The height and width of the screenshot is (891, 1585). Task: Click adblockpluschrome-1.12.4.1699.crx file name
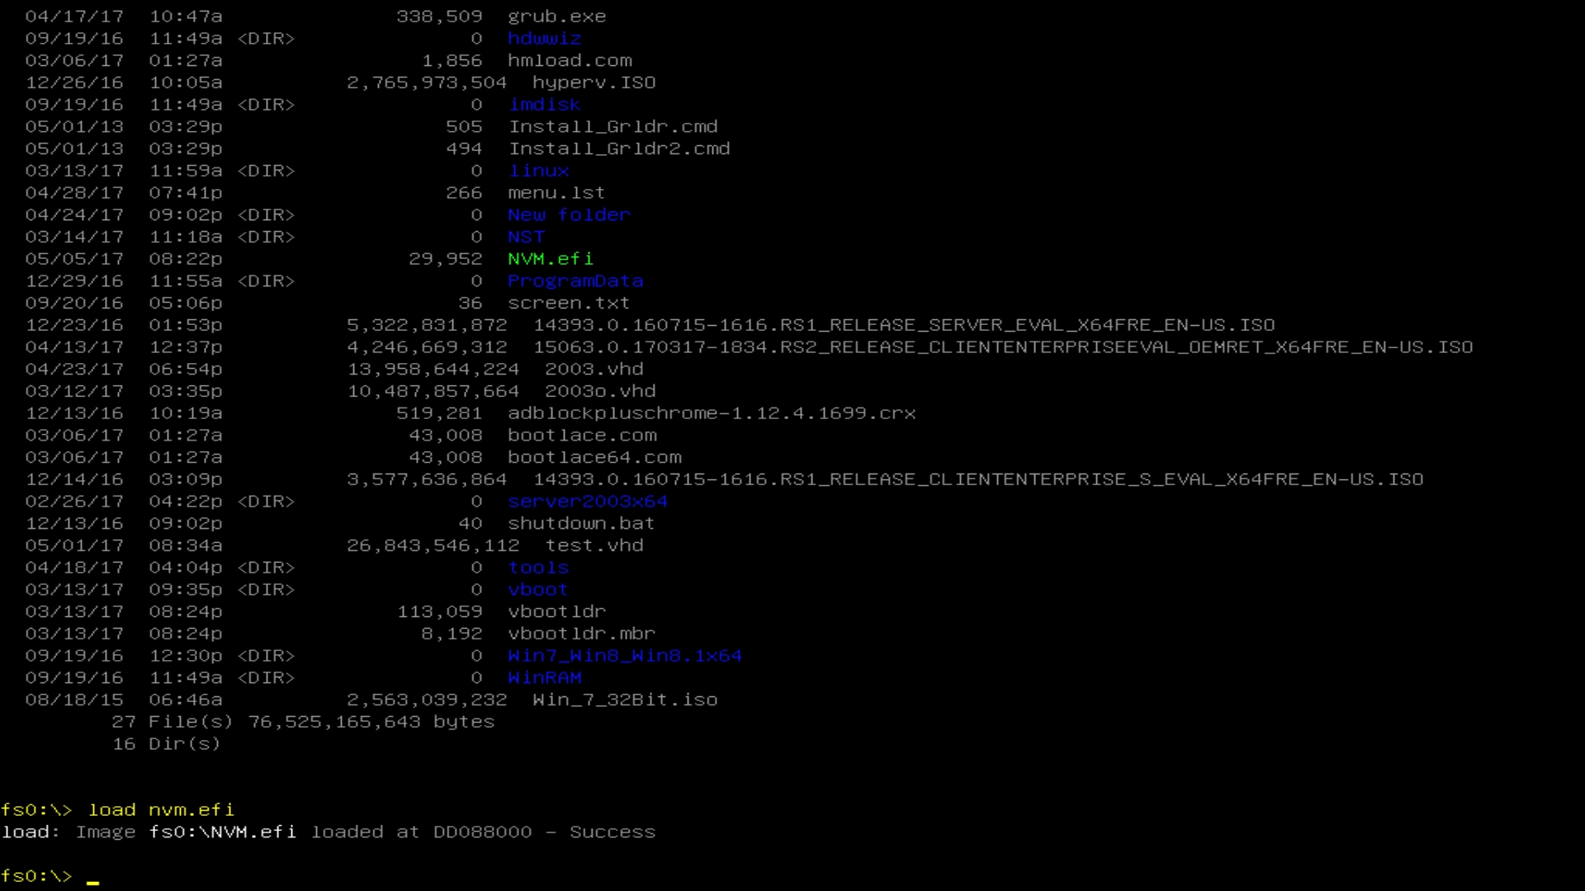click(x=712, y=413)
